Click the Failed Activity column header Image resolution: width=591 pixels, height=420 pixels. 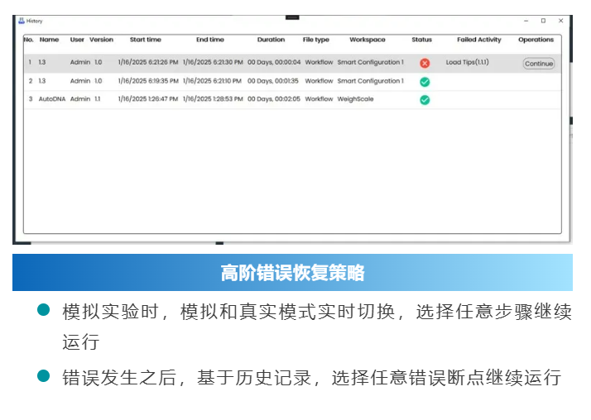(x=478, y=40)
